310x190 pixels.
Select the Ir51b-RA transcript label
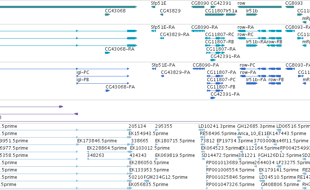click(x=256, y=42)
